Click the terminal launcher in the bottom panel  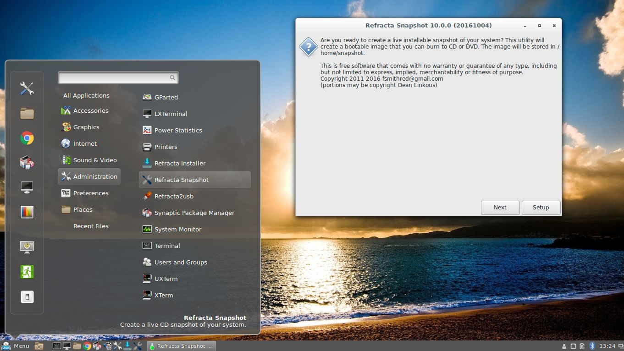pos(57,346)
